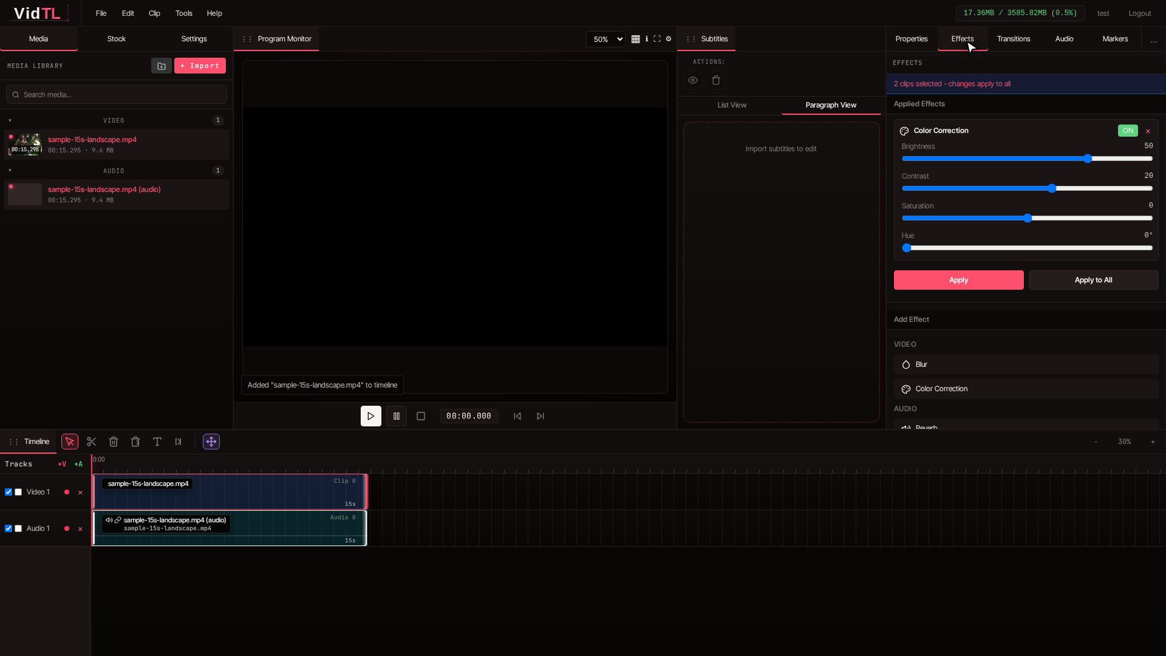The image size is (1166, 656).
Task: Switch to the Stock tab
Action: 117,39
